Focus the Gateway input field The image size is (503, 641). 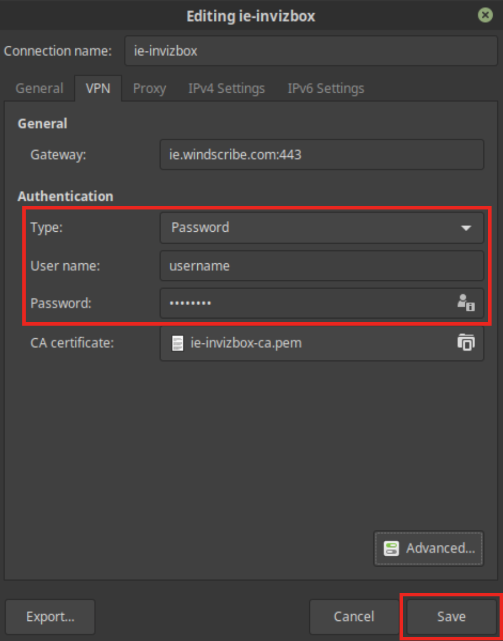[321, 155]
